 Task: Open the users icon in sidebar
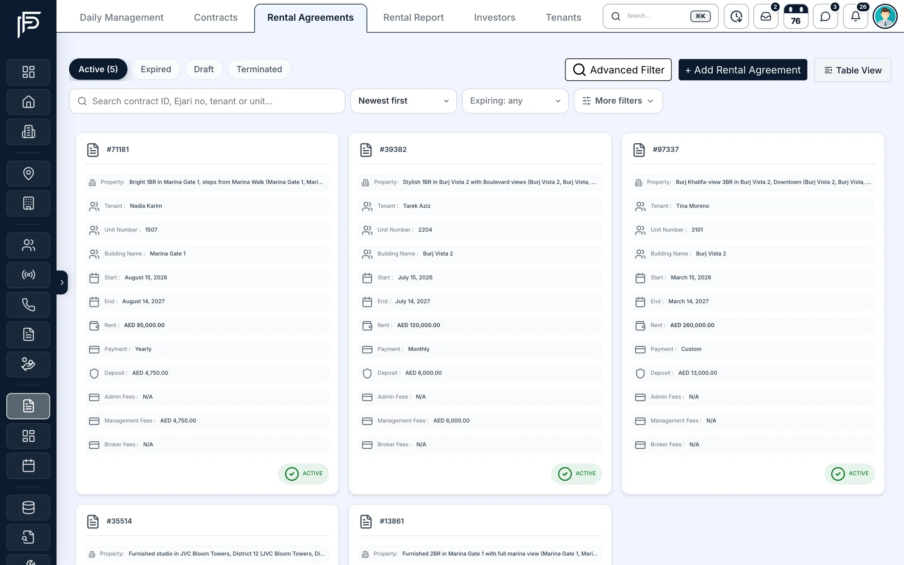click(28, 245)
